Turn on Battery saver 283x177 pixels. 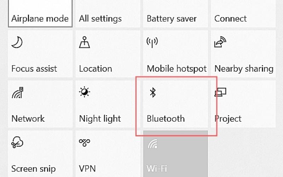[x=175, y=13]
